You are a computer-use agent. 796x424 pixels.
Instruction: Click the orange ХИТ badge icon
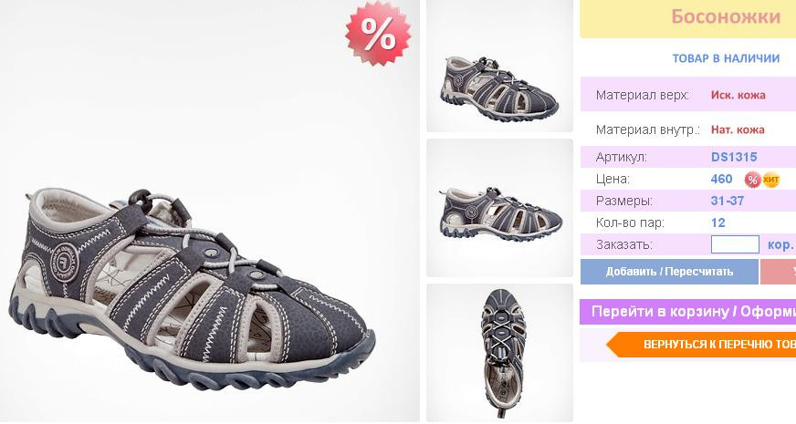770,179
